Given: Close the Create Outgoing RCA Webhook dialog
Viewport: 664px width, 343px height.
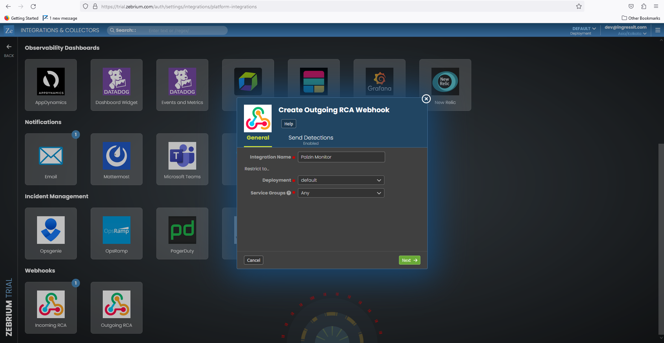Looking at the screenshot, I should click(426, 99).
